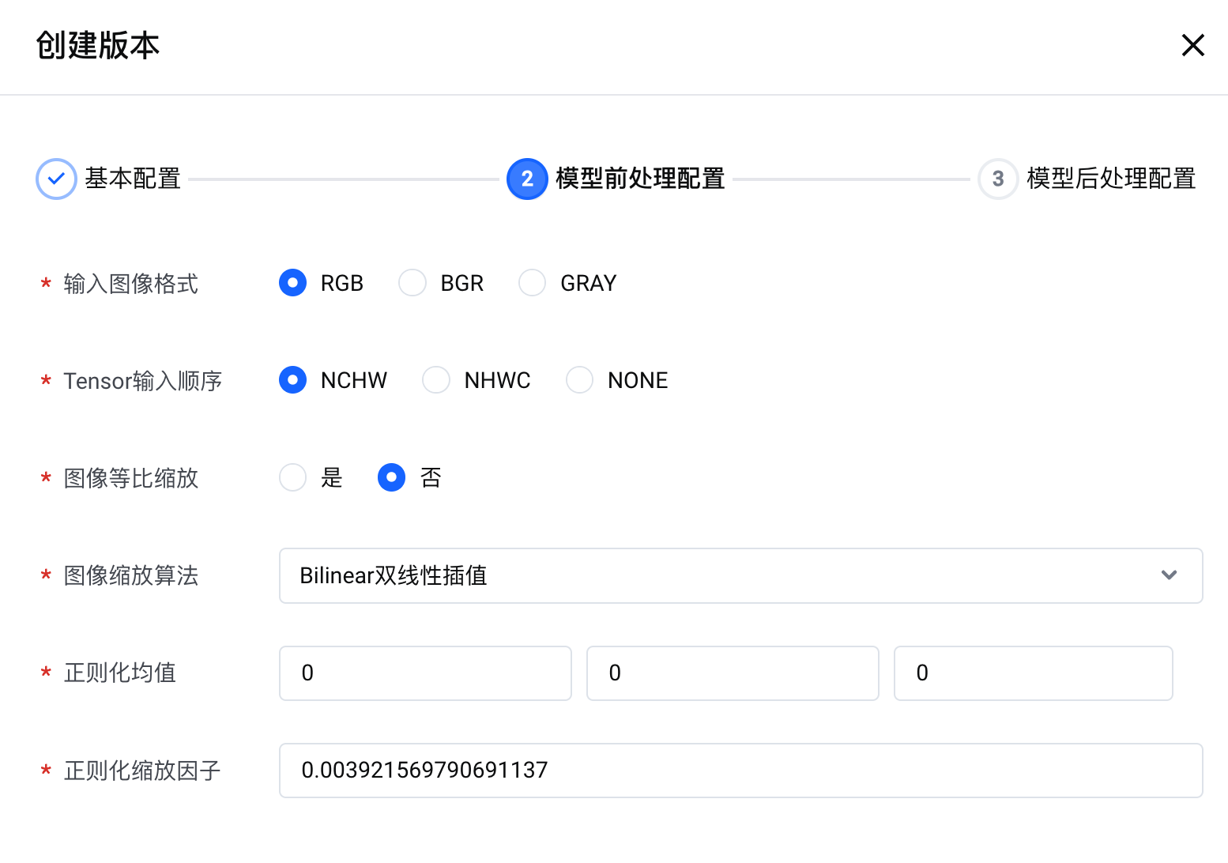Click the chevron arrow of 图像缩放算法 dropdown
This screenshot has height=863, width=1228.
[1169, 575]
